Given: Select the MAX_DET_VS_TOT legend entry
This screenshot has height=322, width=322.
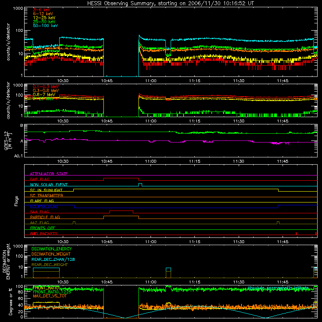Looking at the screenshot, I should (50, 296).
